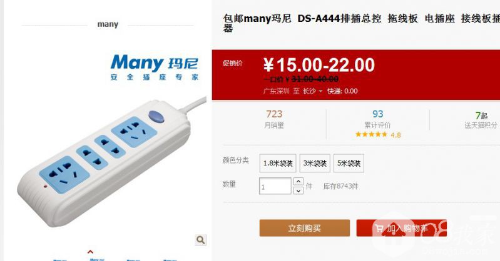Click the shopping cart icon on the red button
The height and width of the screenshot is (261, 500).
379,228
